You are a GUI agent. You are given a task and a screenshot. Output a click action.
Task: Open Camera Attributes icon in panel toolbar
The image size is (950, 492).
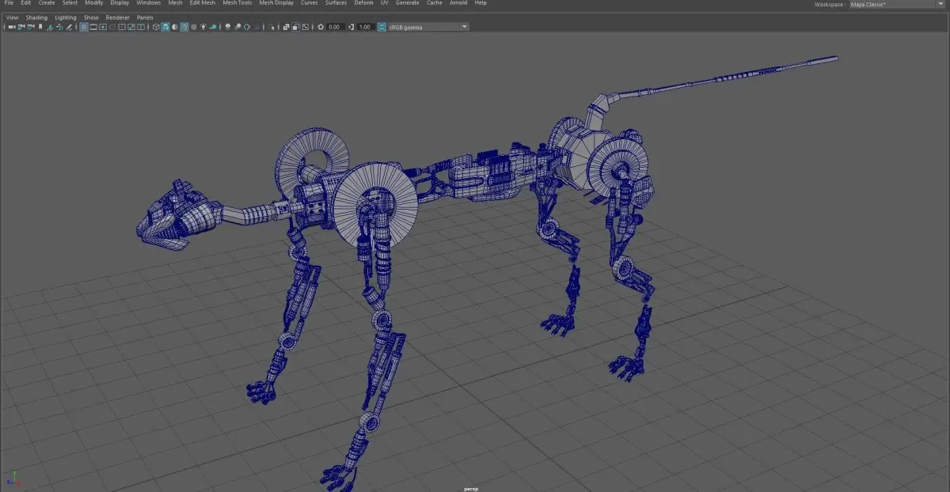tap(31, 27)
